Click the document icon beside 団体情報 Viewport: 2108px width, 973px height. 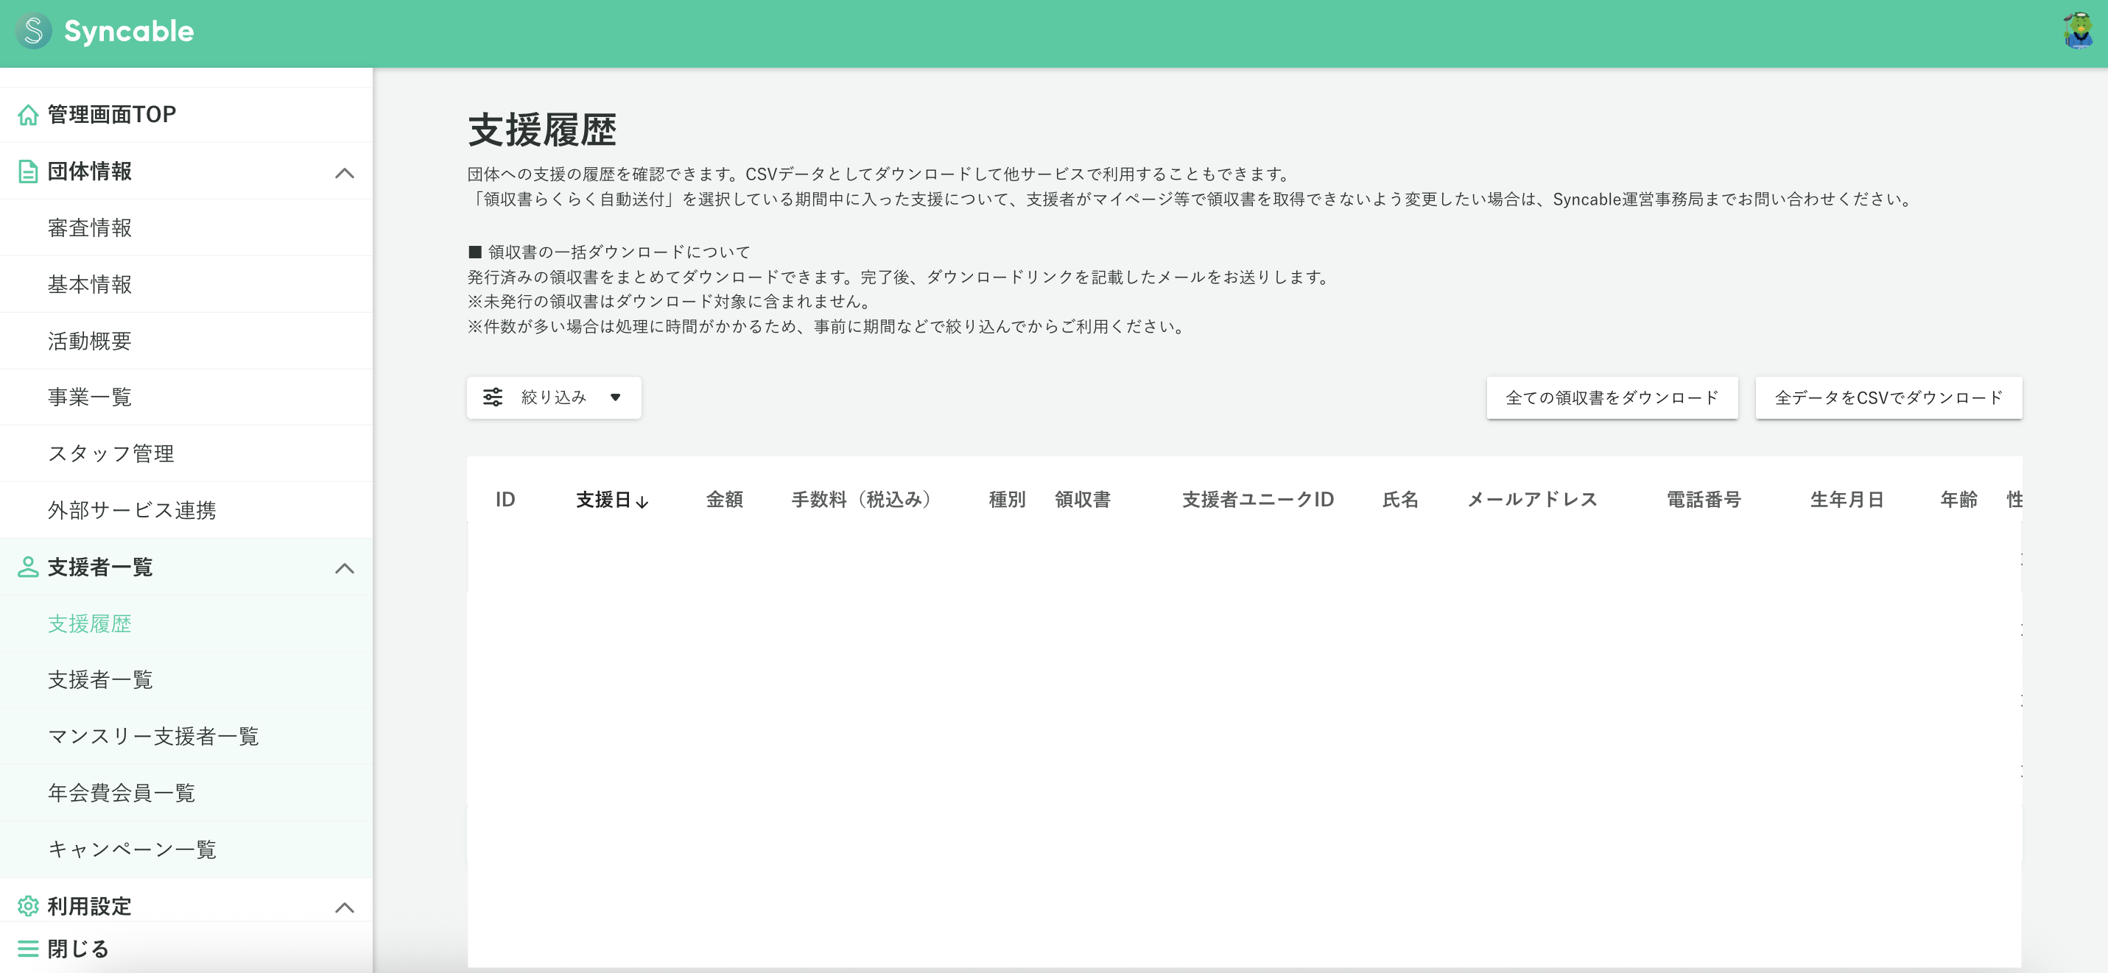[x=28, y=171]
